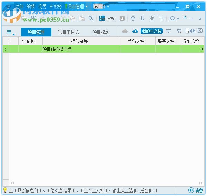Click the 怎么套定额 link in status bar
Viewport: 207px width, 196px height.
click(x=61, y=190)
